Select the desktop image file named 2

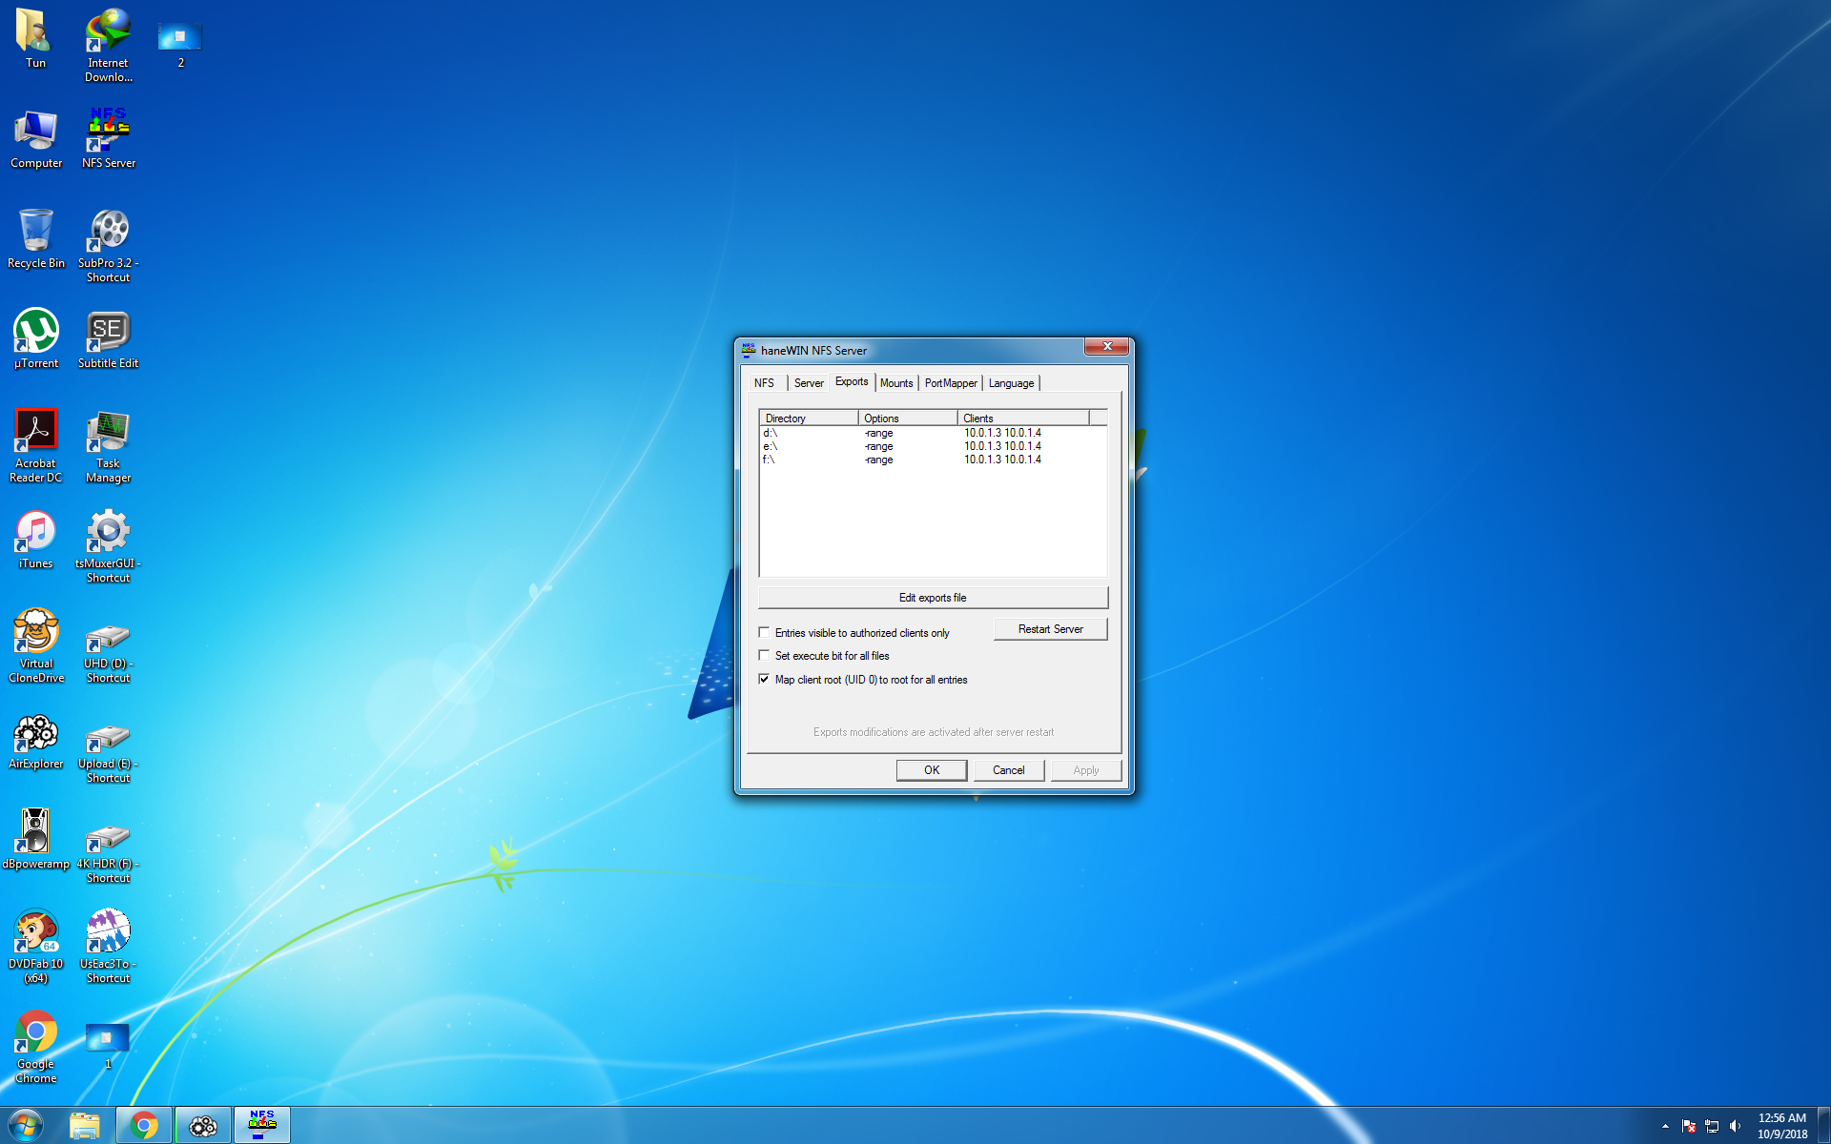coord(180,43)
